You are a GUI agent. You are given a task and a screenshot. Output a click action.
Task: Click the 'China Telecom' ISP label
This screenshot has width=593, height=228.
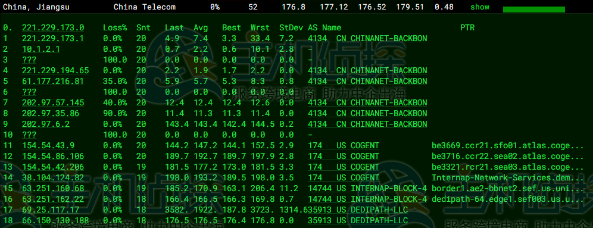point(145,7)
